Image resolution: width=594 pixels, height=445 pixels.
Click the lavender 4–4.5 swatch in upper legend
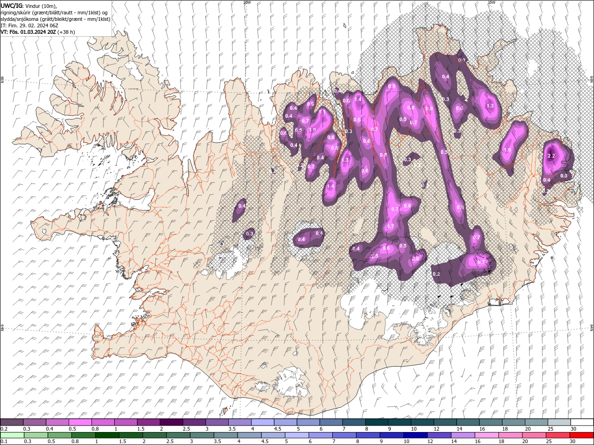coord(263,422)
